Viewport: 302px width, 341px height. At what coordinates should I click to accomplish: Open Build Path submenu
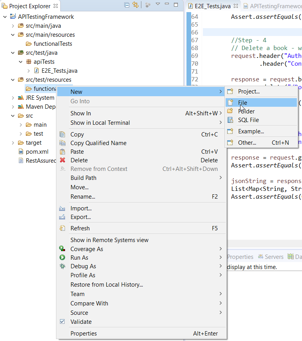click(x=141, y=178)
